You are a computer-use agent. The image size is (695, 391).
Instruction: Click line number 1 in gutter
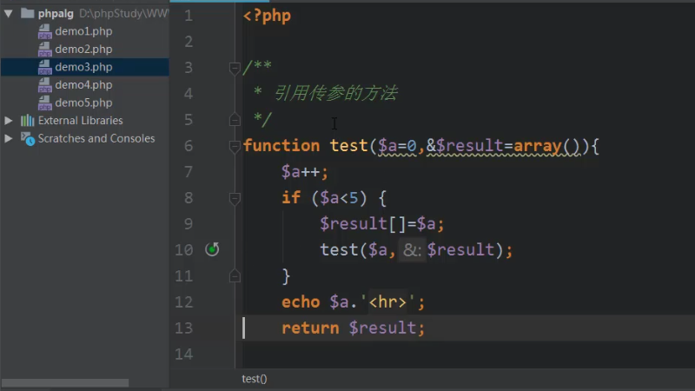pos(189,16)
